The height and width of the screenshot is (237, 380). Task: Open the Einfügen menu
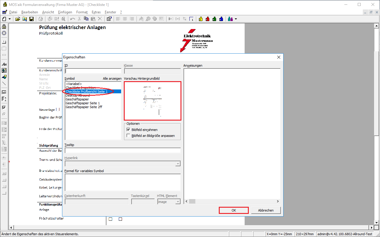[x=65, y=12]
